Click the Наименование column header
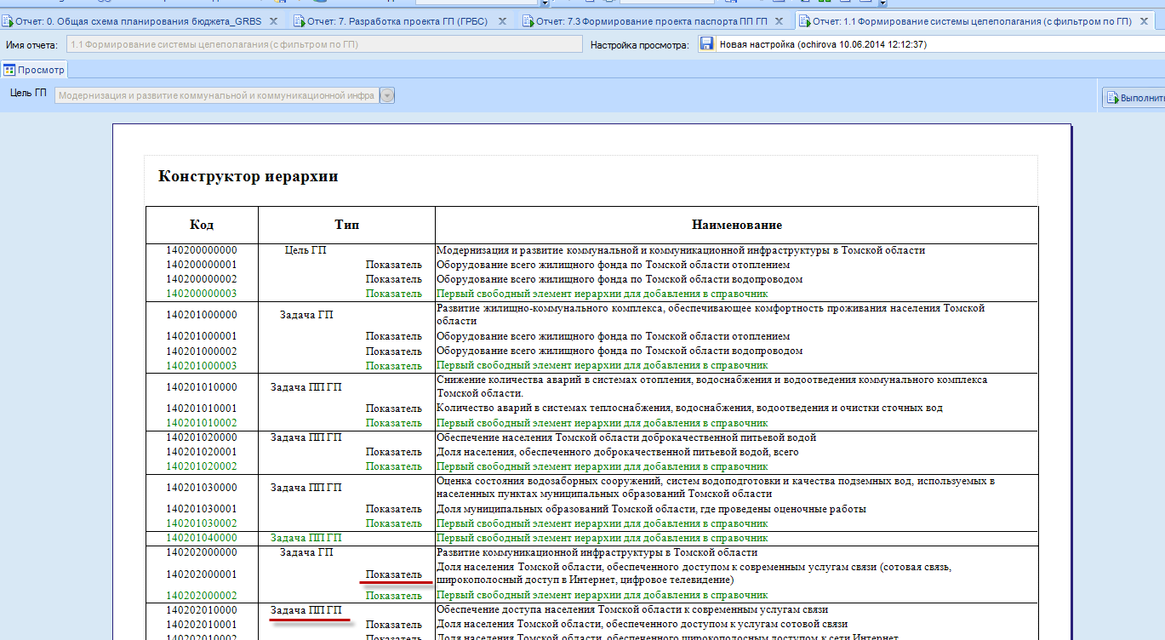The image size is (1165, 640). [x=736, y=225]
